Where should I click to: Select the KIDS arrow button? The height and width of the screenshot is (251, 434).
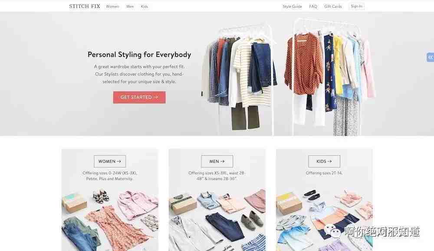click(x=324, y=161)
